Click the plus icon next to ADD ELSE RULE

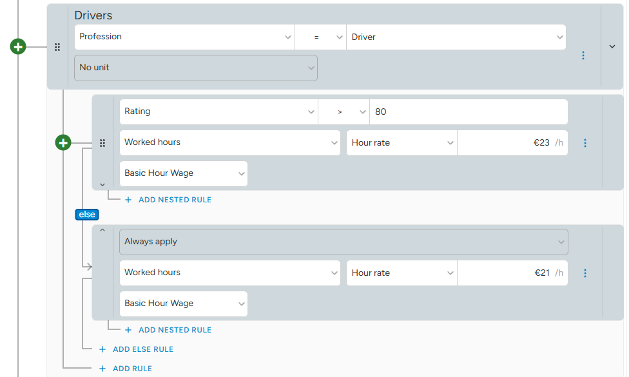102,349
